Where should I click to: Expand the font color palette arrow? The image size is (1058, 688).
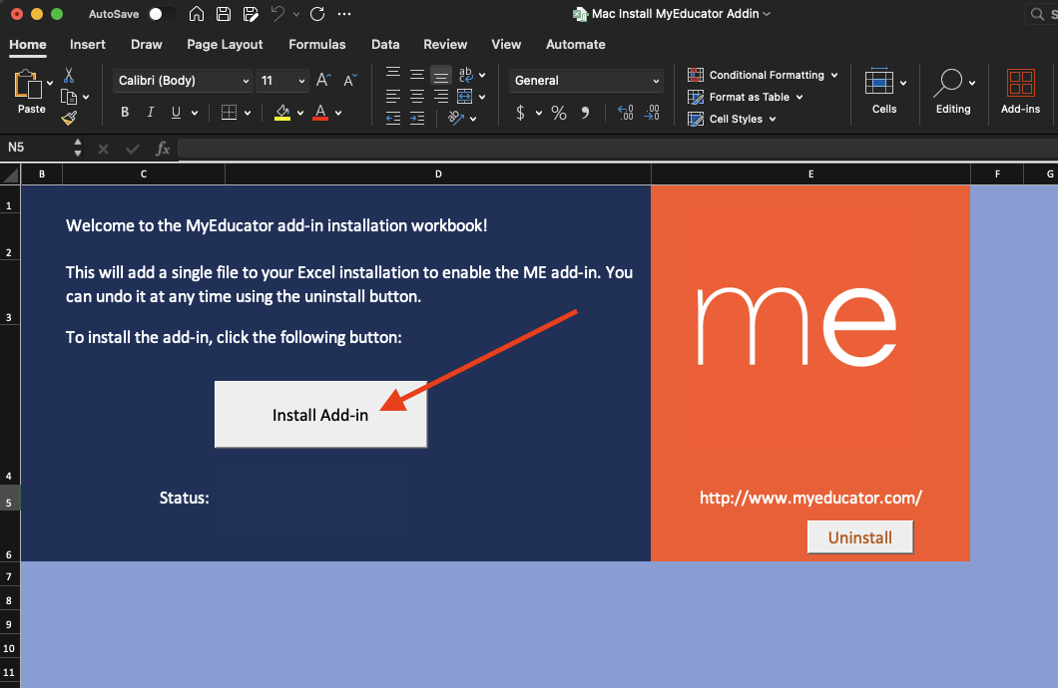[338, 114]
